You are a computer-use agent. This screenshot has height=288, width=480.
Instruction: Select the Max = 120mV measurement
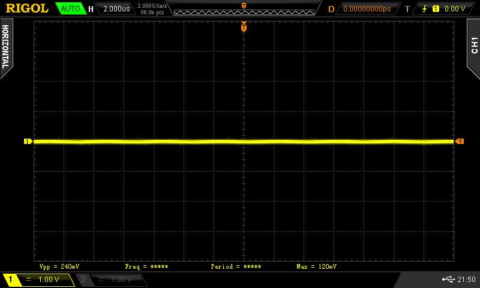coord(316,266)
